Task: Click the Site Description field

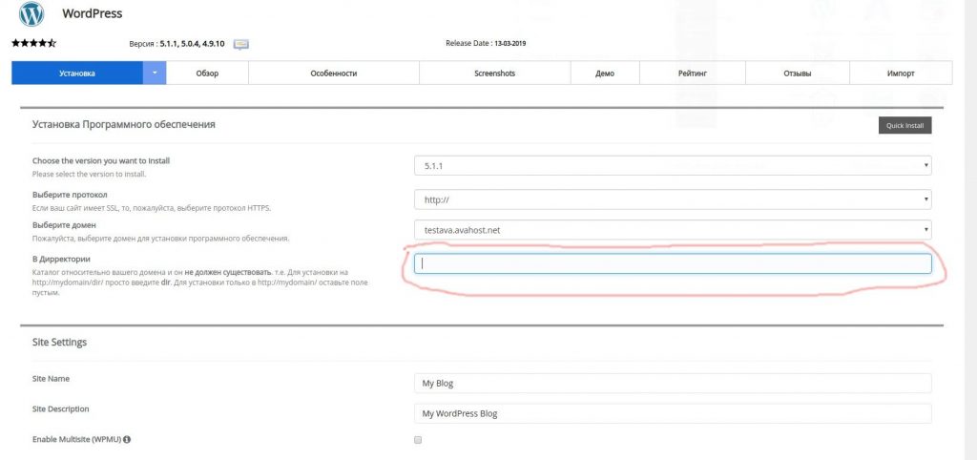Action: point(673,414)
